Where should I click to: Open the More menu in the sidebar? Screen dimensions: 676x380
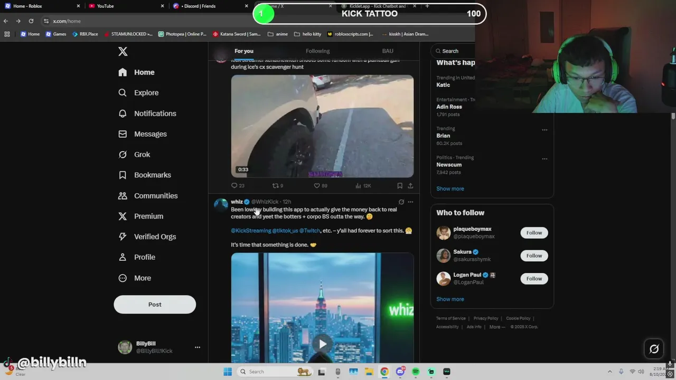click(x=135, y=278)
